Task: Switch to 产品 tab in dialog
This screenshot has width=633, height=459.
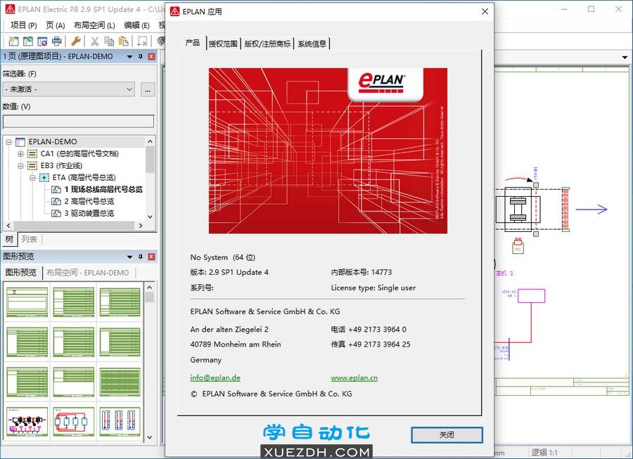Action: coord(193,43)
